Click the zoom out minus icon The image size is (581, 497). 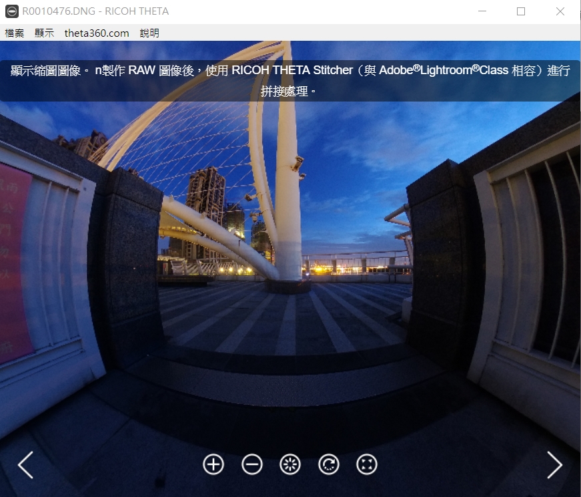pos(252,464)
